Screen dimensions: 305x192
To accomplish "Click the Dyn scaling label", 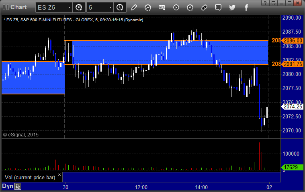I will 7,186.
